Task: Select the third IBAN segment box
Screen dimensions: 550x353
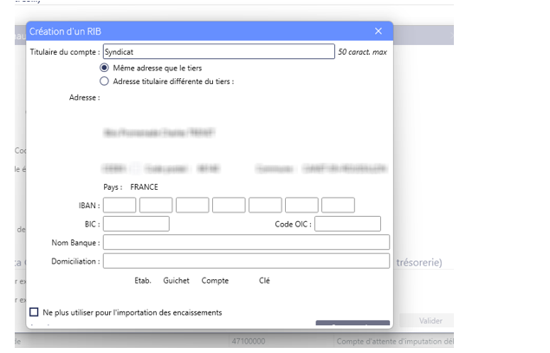Action: pos(192,206)
